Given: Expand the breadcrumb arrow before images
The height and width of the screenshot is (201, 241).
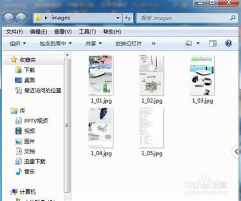Looking at the screenshot, I should [x=46, y=18].
